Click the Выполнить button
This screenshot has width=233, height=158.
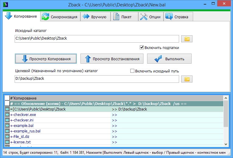[169, 59]
